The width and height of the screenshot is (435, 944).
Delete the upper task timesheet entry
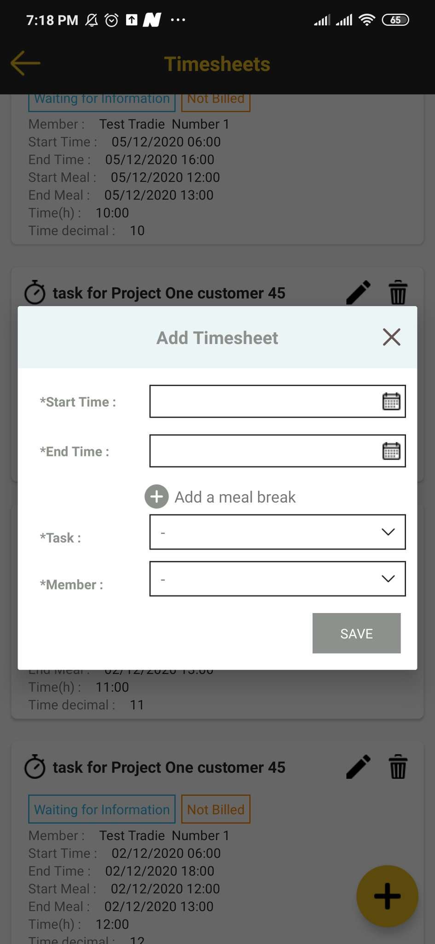click(x=398, y=293)
